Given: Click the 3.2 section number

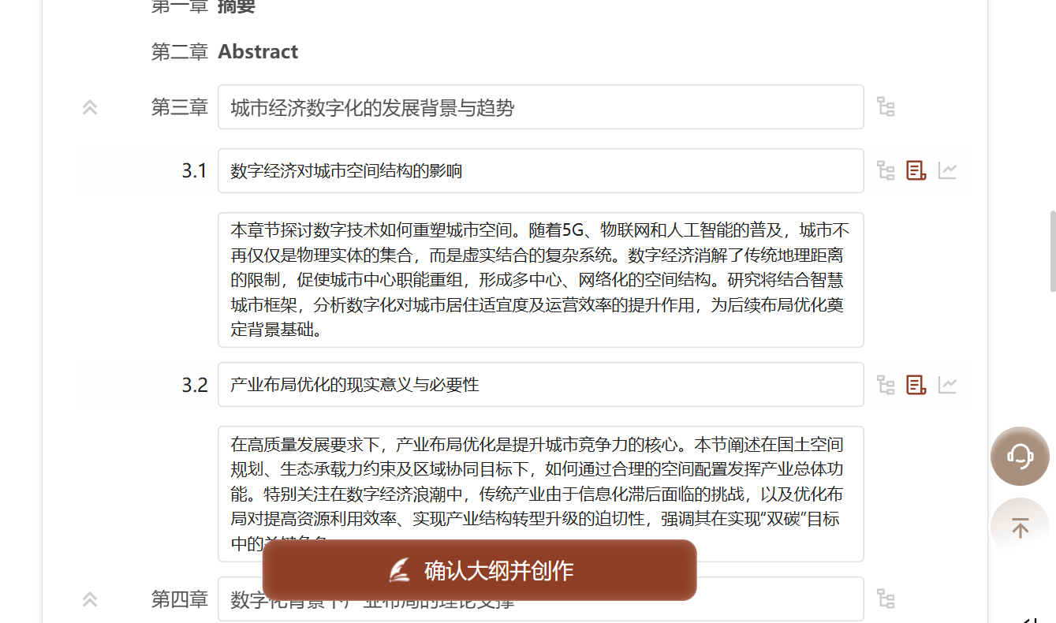Looking at the screenshot, I should (194, 385).
